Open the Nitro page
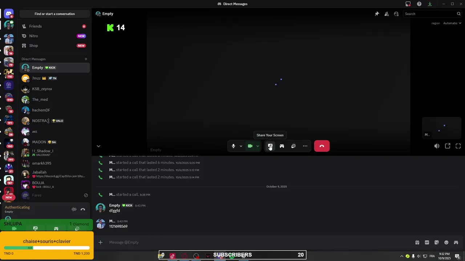 coord(55,36)
